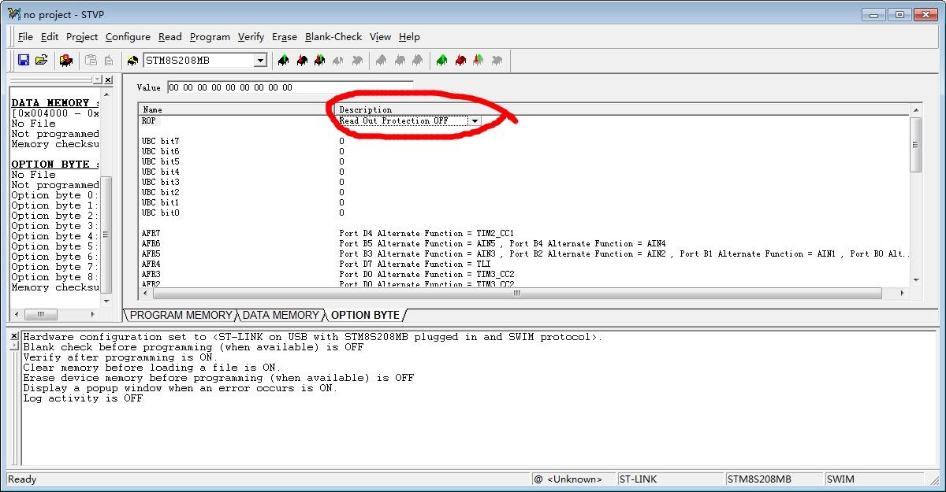Open the STM8S208MB device dropdown
Image resolution: width=946 pixels, height=492 pixels.
[260, 61]
